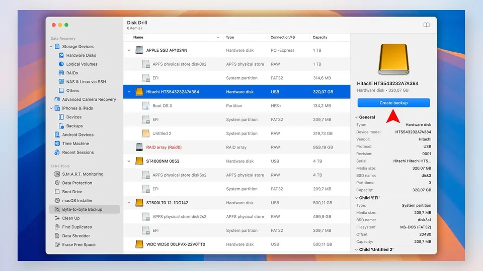483x271 pixels.
Task: Click the Android Devices icon
Action: click(57, 134)
